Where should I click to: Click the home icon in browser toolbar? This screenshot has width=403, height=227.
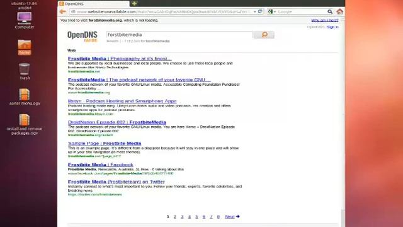coord(340,11)
